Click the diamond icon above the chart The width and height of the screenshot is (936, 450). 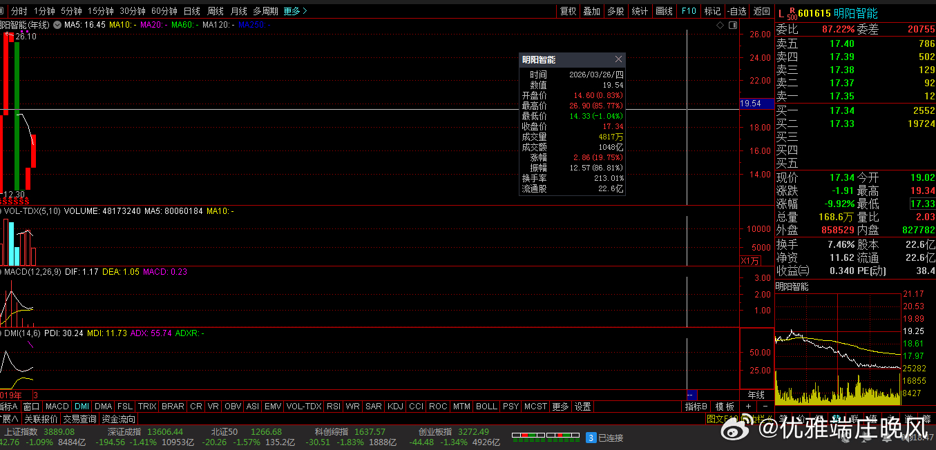tap(720, 25)
